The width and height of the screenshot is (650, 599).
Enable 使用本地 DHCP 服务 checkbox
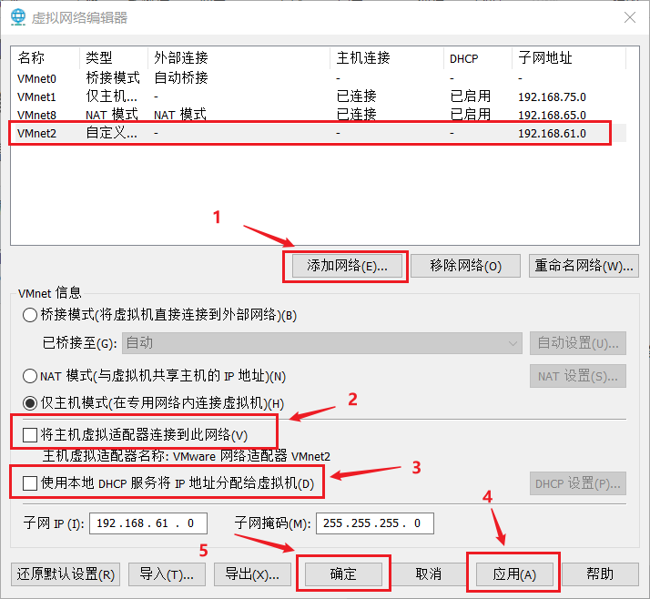30,483
